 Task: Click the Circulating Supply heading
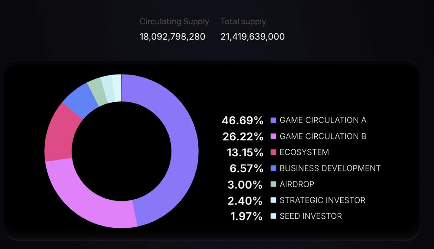click(174, 22)
